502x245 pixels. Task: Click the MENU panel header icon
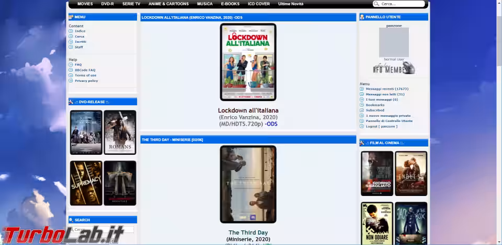click(x=71, y=17)
